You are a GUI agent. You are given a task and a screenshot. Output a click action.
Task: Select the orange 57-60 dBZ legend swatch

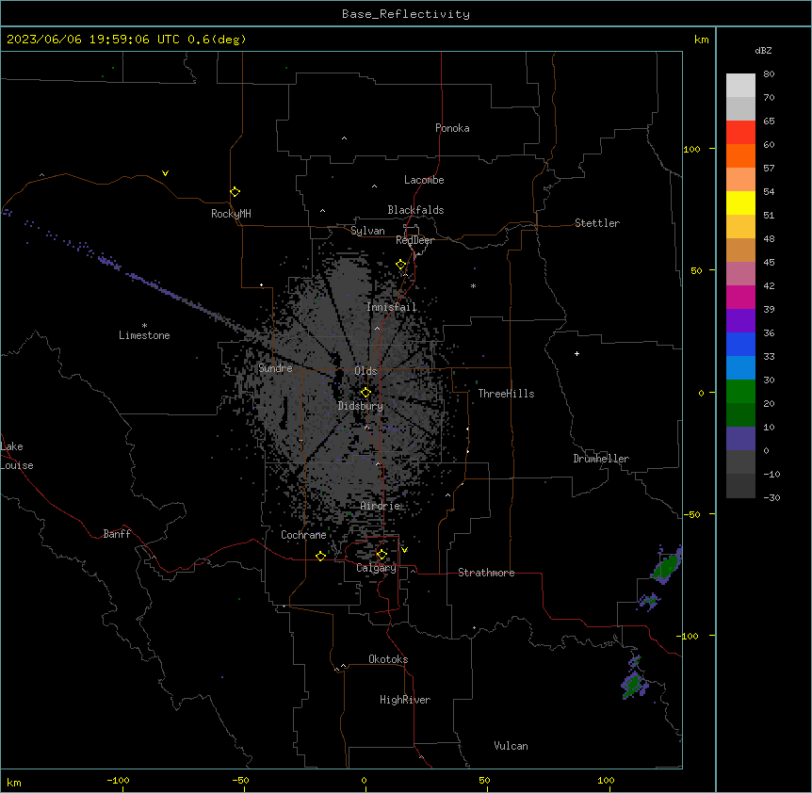[740, 155]
